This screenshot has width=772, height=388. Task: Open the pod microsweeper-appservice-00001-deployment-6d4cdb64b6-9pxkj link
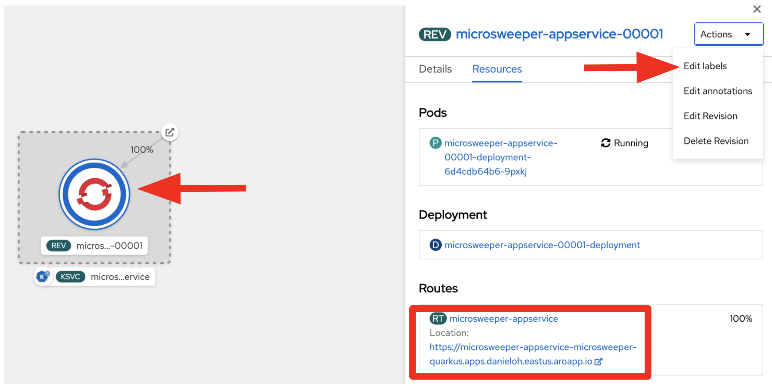(x=500, y=157)
